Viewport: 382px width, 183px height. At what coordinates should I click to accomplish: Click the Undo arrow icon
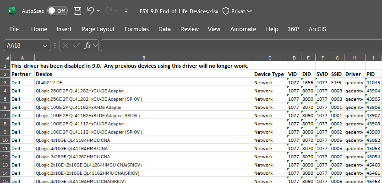coord(91,11)
